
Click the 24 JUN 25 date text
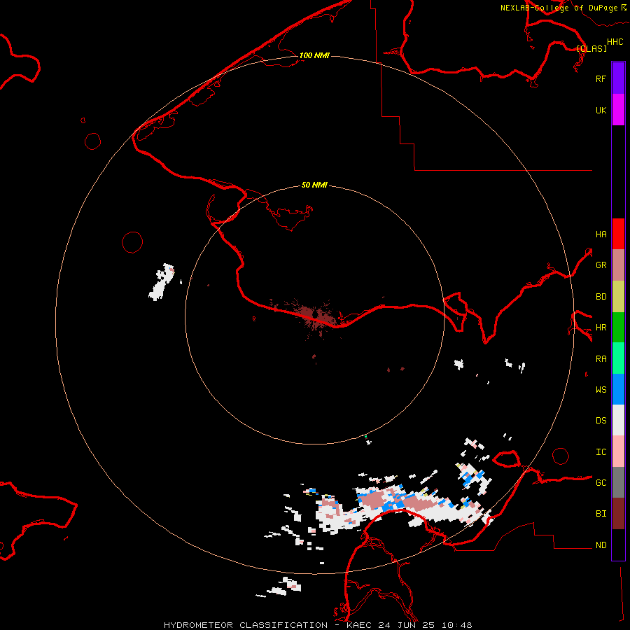click(407, 625)
